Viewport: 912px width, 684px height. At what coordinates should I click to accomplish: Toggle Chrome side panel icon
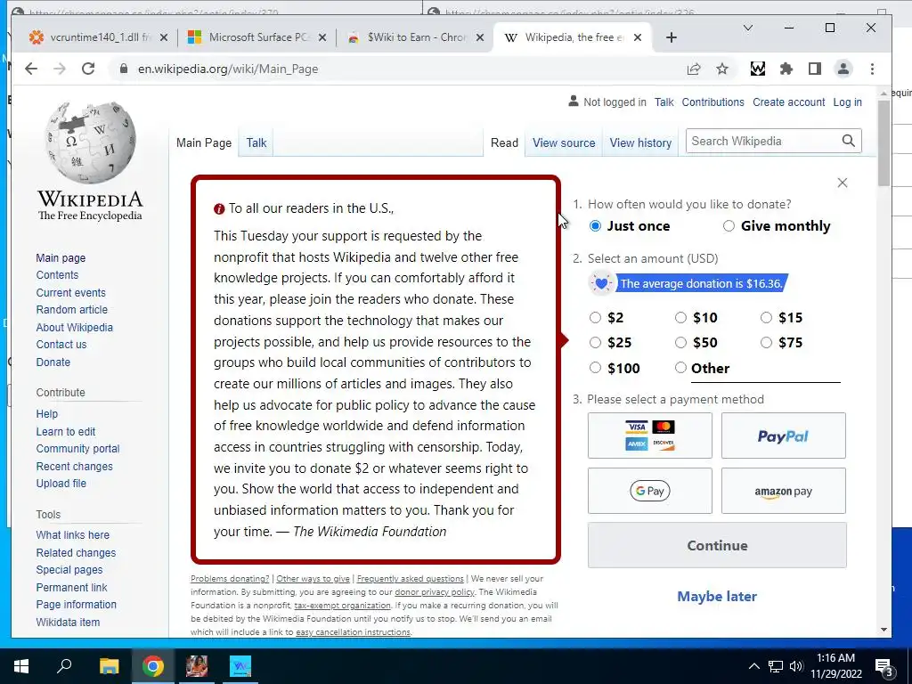coord(814,69)
